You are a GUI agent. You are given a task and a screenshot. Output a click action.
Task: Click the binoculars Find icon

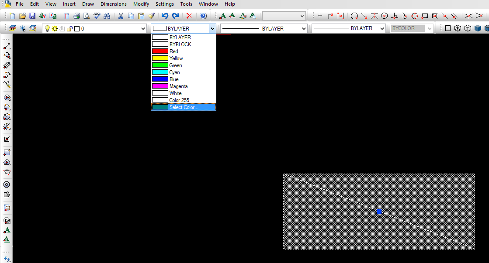[x=107, y=16]
